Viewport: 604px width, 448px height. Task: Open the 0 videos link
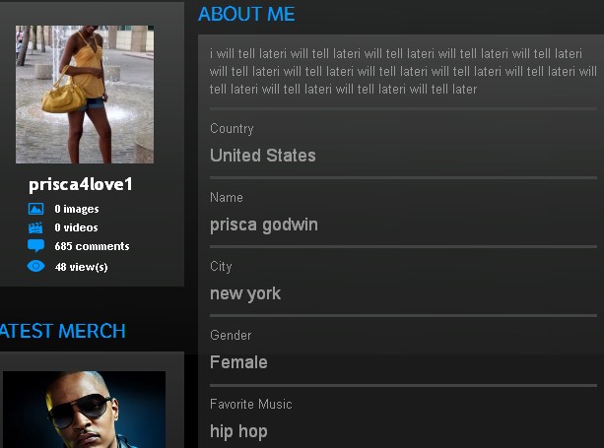click(x=76, y=227)
